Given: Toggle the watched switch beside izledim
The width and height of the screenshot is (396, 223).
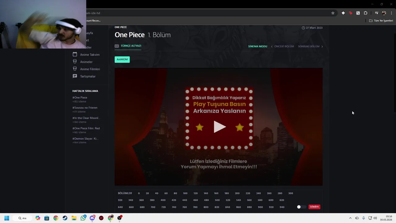Looking at the screenshot, I should click(301, 207).
